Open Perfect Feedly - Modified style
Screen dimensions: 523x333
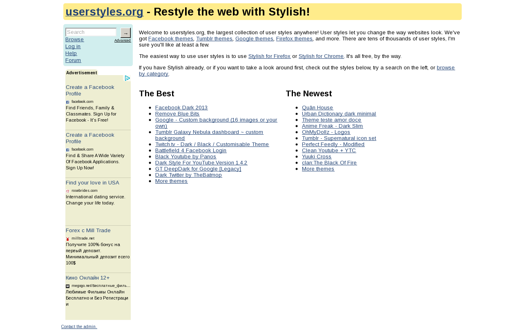[333, 144]
